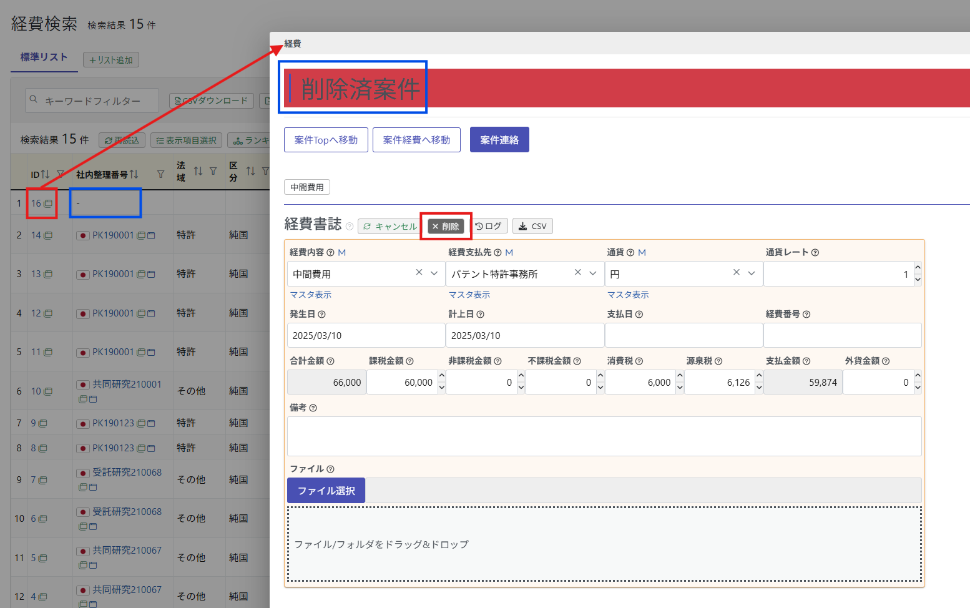
Task: Click help icon beside 非課税金額 label
Action: [x=498, y=361]
